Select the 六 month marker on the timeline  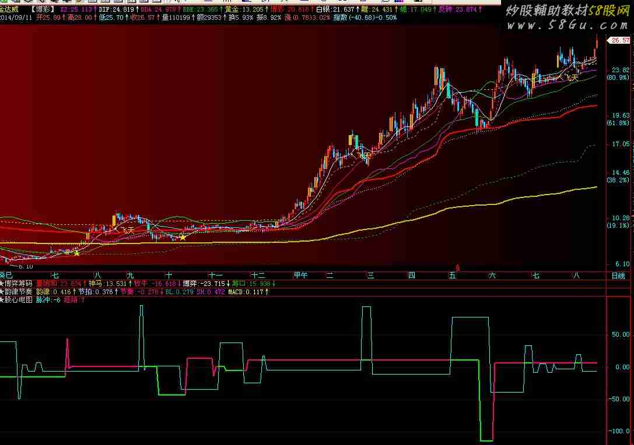pyautogui.click(x=492, y=276)
